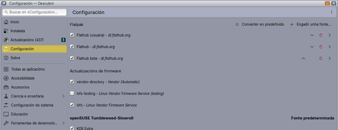Click the updates warning badge icon
Viewport: 338px width, 130px height.
point(63,40)
